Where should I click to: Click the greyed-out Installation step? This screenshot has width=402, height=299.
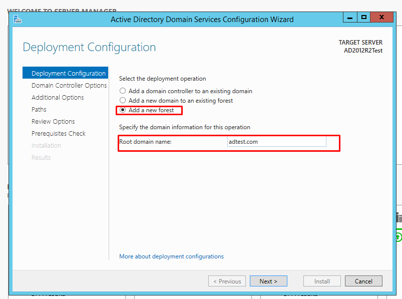click(x=47, y=146)
